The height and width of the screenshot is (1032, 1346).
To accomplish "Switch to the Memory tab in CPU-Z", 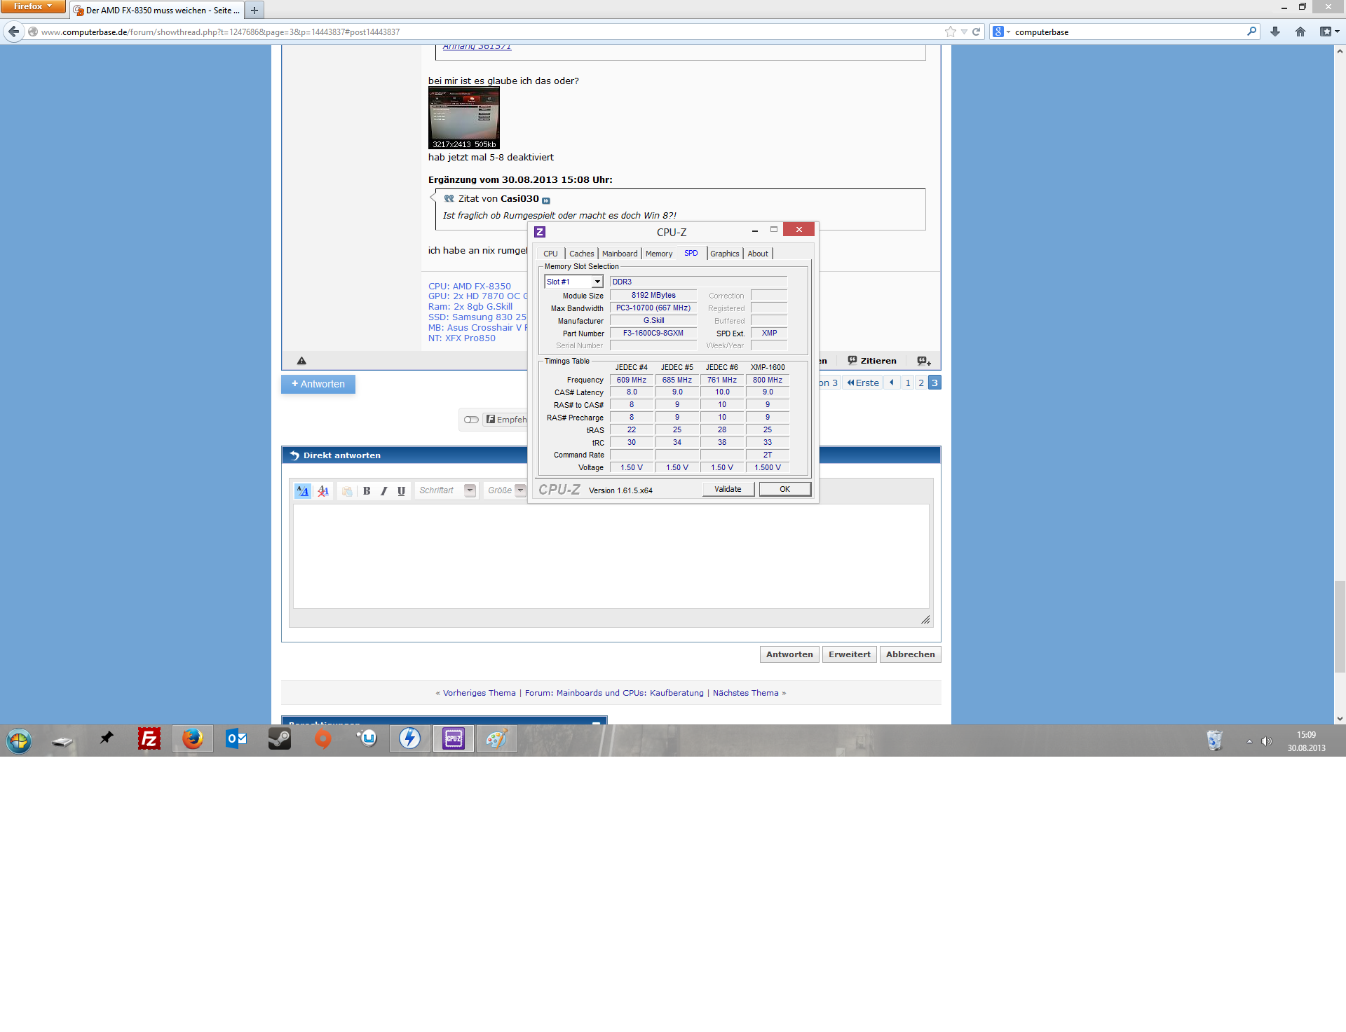I will (658, 254).
